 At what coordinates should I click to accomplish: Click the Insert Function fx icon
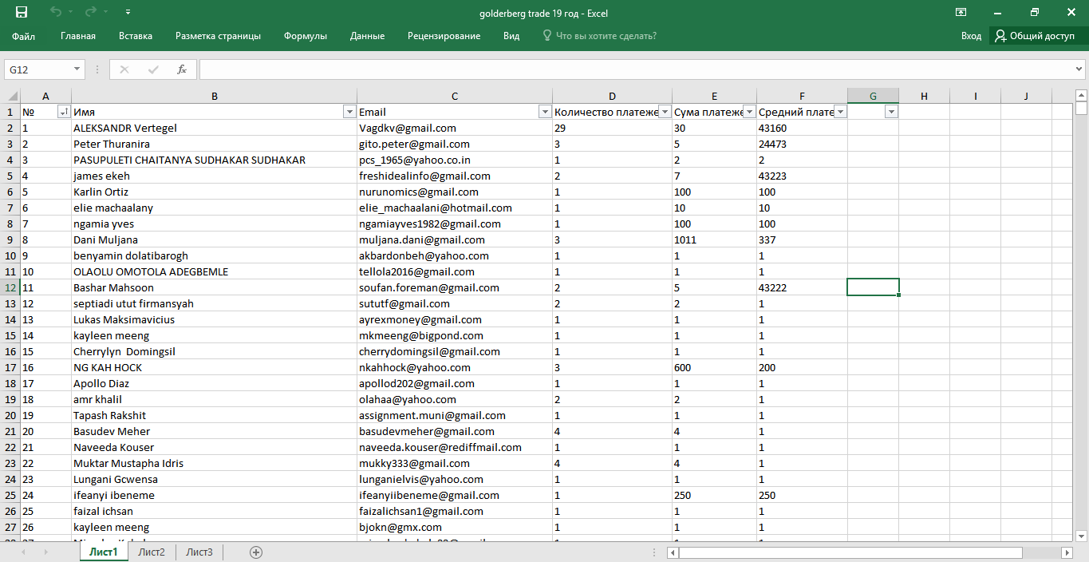182,69
